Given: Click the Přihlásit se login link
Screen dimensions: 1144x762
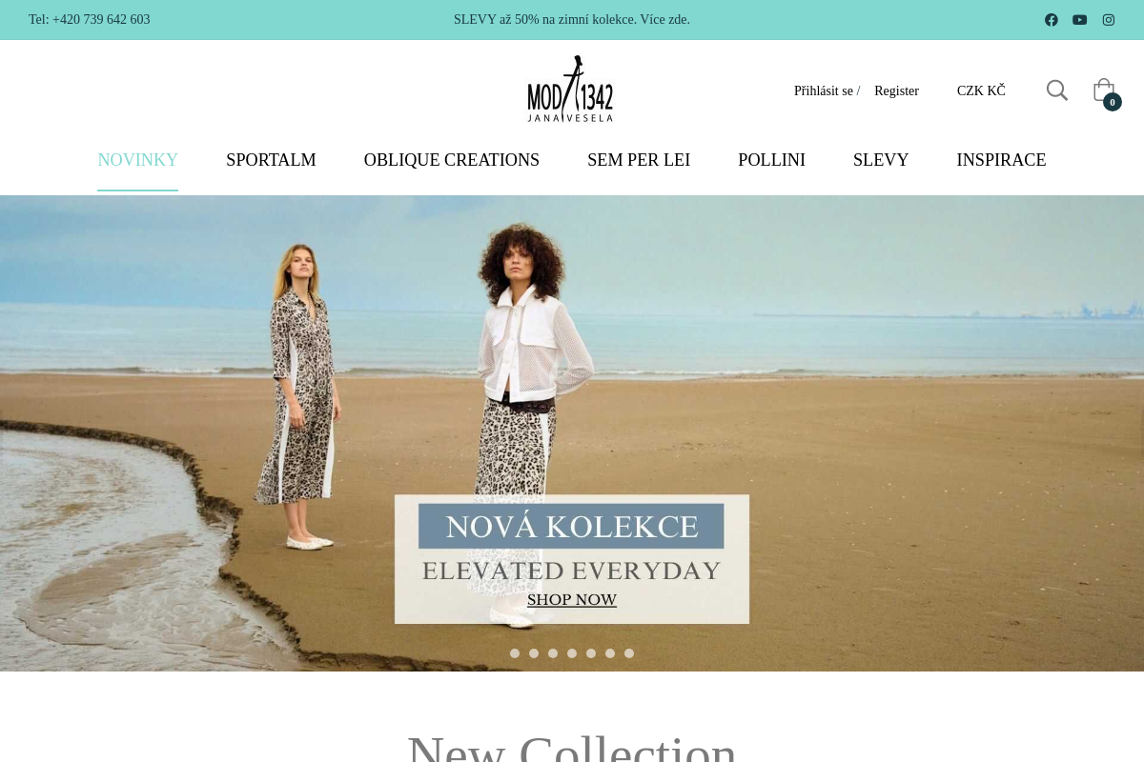Looking at the screenshot, I should click(x=824, y=90).
